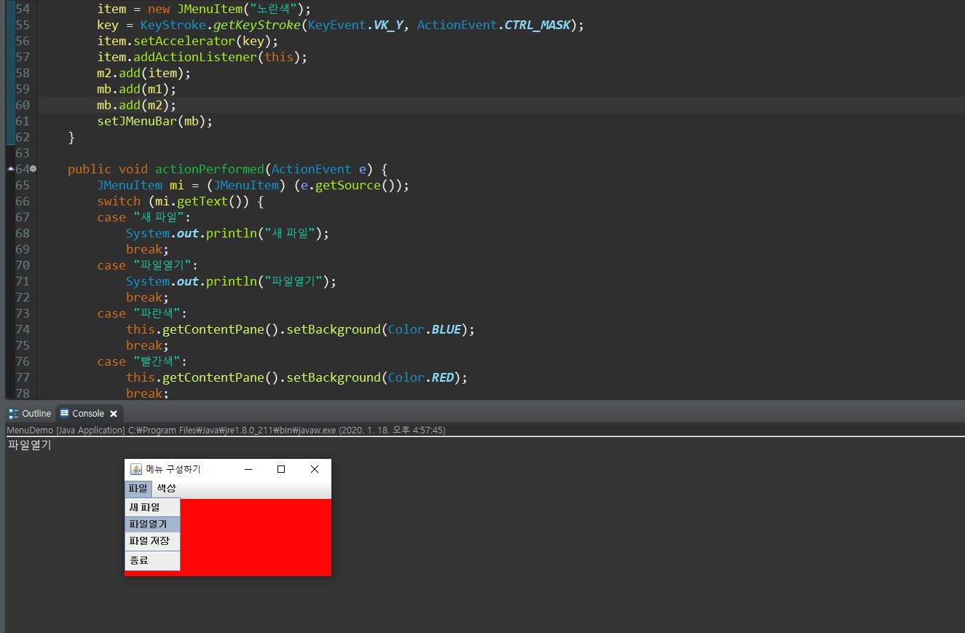Click the override marker beside line 64
965x633 pixels.
coord(10,169)
